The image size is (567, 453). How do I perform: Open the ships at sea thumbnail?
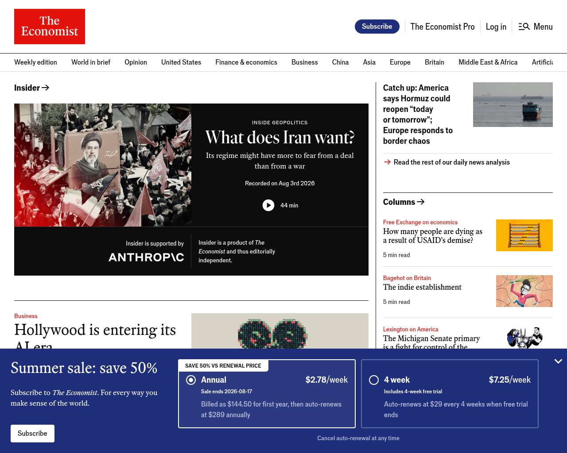click(513, 104)
